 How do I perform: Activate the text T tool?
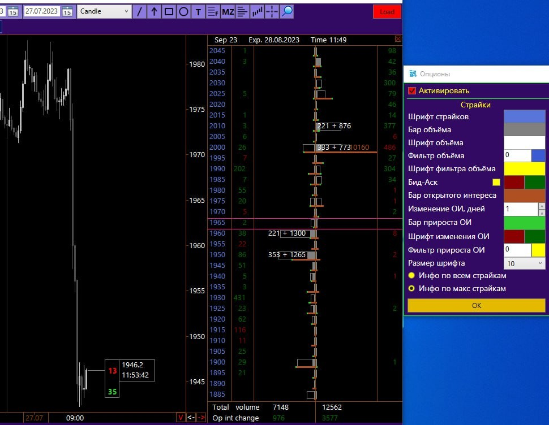(198, 11)
